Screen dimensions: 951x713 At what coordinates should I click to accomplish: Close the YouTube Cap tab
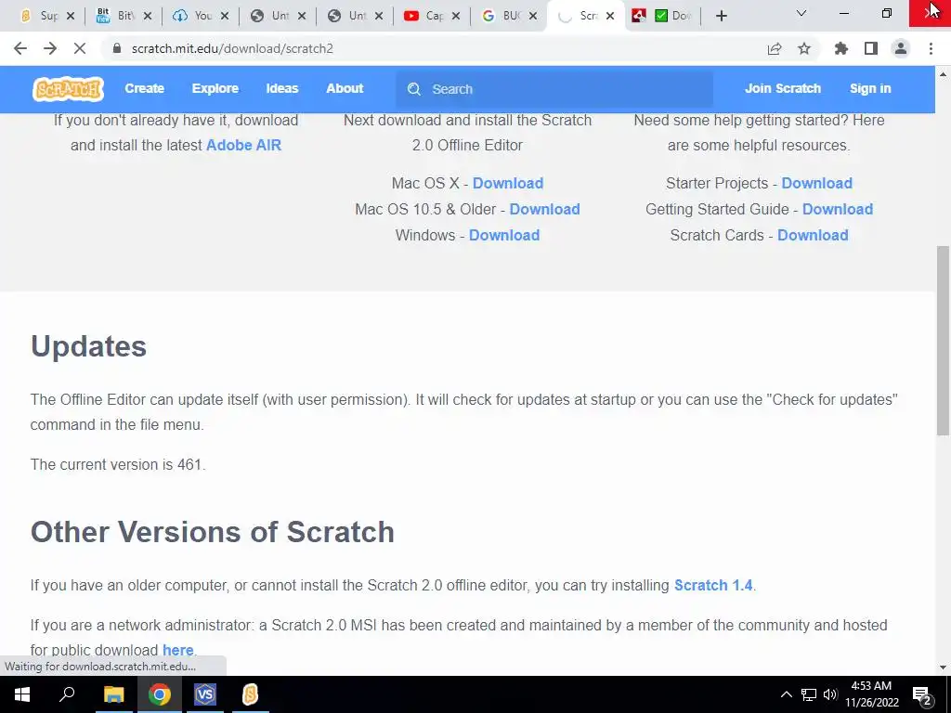click(456, 16)
